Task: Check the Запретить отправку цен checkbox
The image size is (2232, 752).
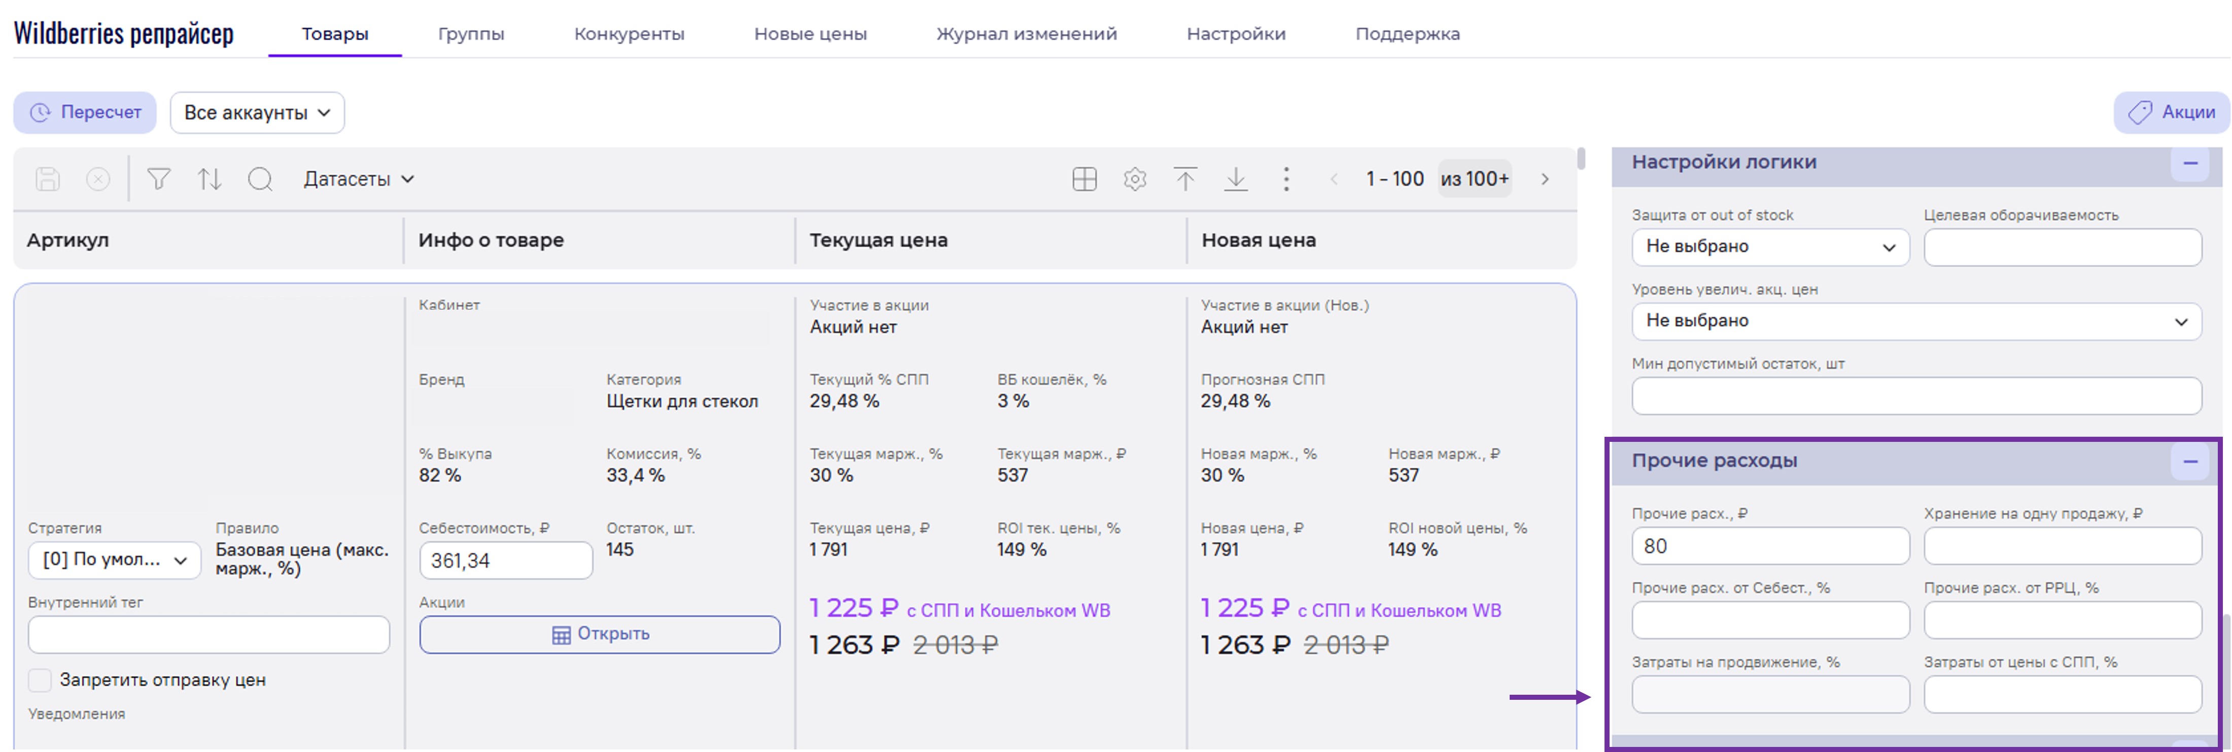Action: coord(40,680)
